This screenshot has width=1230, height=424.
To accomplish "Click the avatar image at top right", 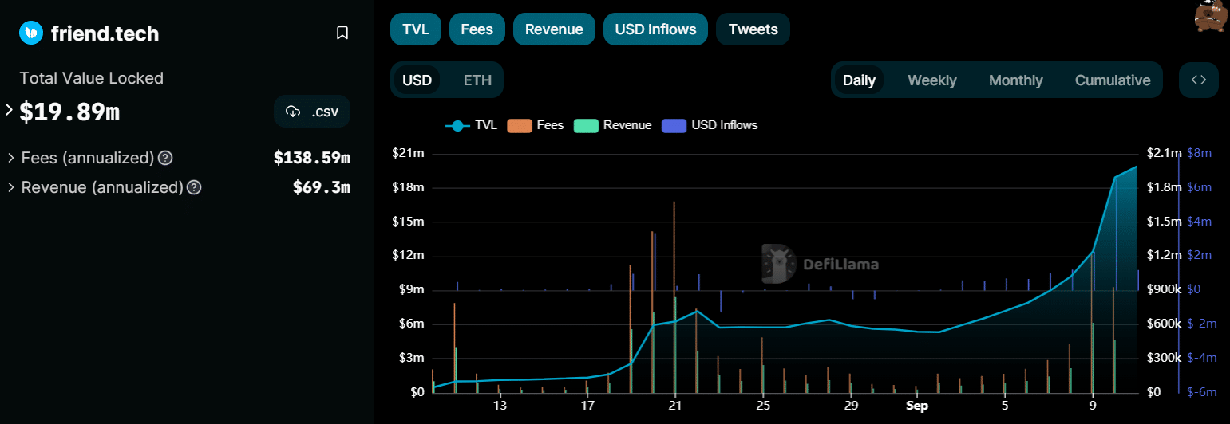I will [1212, 16].
